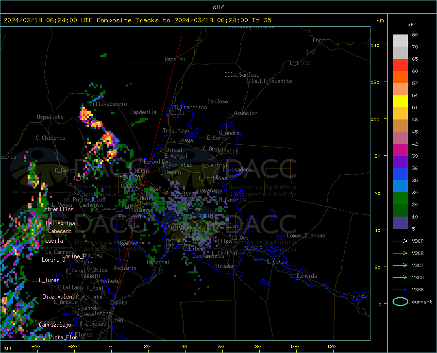
Task: Click the Capdevila map label
Action: click(x=143, y=112)
